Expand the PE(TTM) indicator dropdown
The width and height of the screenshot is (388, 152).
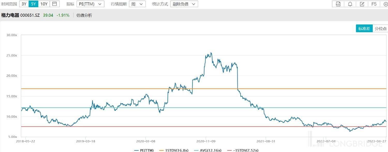pos(90,4)
